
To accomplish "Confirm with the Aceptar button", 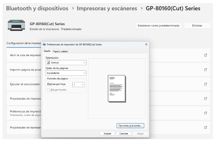I will pos(107,134).
